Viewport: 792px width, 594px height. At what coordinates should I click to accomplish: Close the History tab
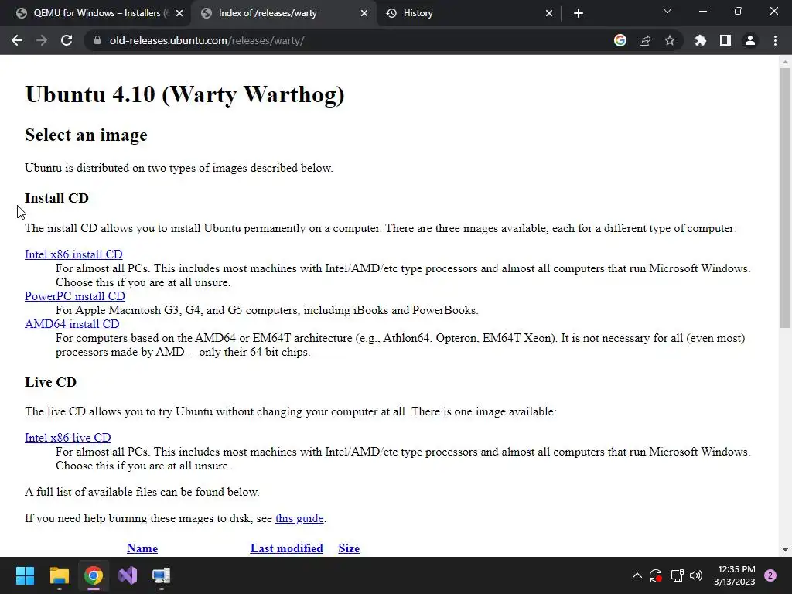tap(549, 13)
